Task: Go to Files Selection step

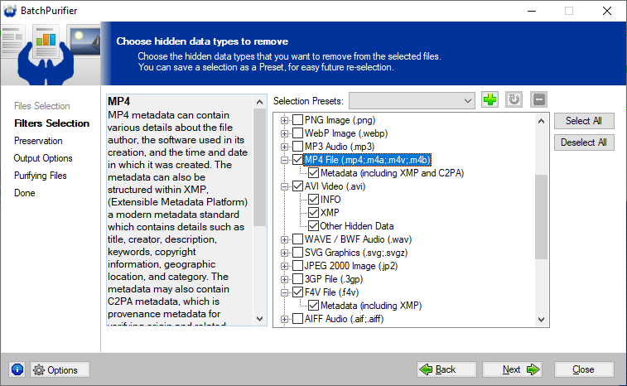Action: click(42, 106)
